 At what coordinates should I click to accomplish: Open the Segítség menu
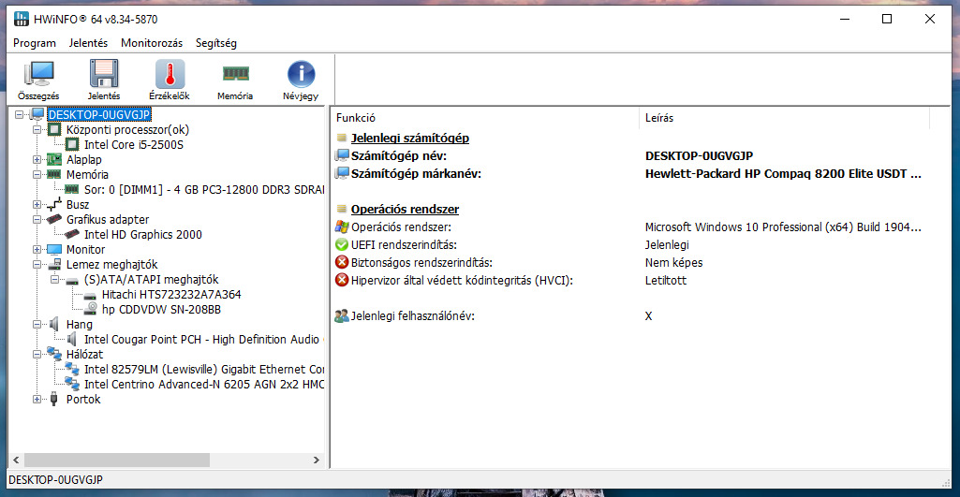216,43
